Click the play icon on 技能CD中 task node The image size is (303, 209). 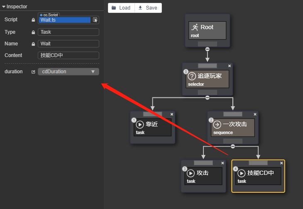(x=242, y=173)
